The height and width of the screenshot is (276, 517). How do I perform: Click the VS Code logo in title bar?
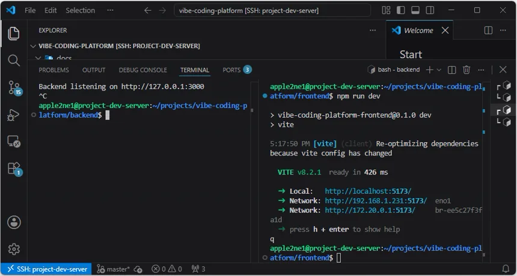click(x=11, y=10)
